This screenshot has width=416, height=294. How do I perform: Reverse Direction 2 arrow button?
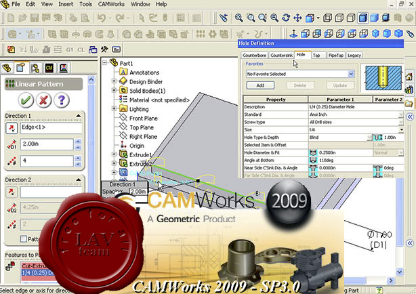(x=12, y=192)
